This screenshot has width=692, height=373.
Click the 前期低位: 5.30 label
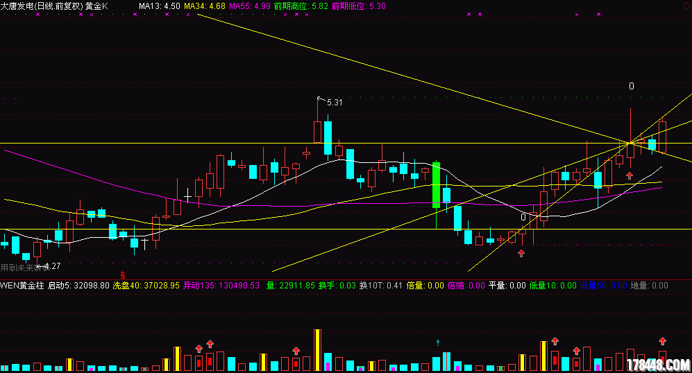point(358,6)
